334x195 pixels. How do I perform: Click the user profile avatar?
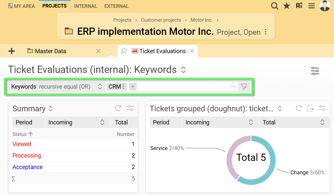(x=325, y=6)
